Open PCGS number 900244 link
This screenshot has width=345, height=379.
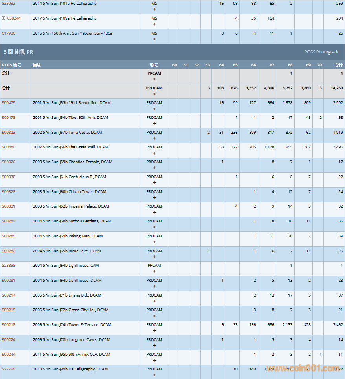click(x=9, y=355)
